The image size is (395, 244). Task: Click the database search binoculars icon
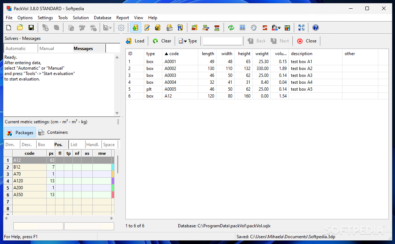click(x=180, y=28)
